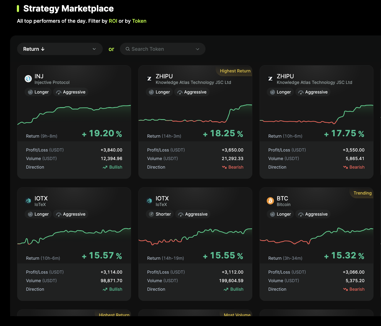Click the gauge icon in BTC's Aggressive tag
Screen dimensions: 381x326
[301, 215]
